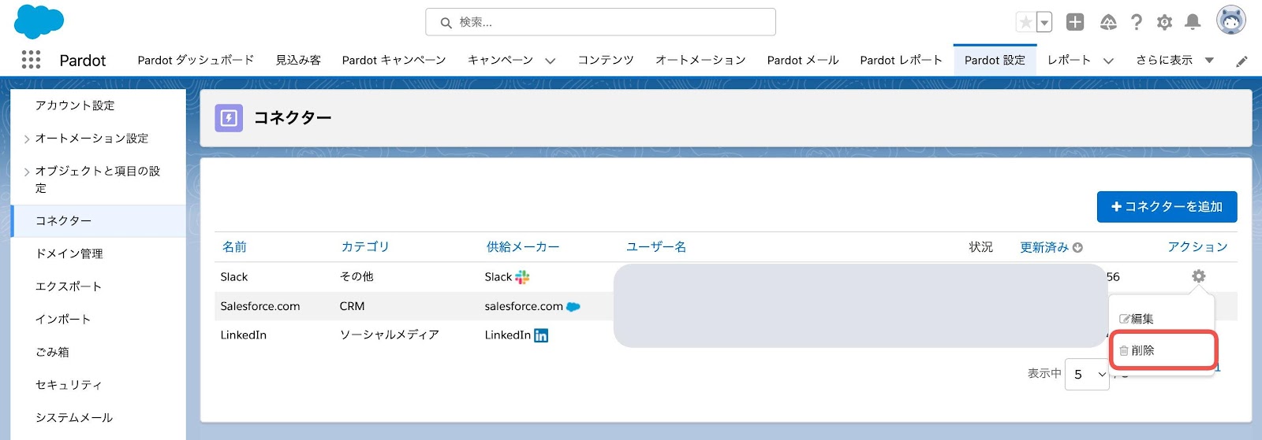Image resolution: width=1262 pixels, height=440 pixels.
Task: Open the user profile avatar
Action: (1231, 20)
